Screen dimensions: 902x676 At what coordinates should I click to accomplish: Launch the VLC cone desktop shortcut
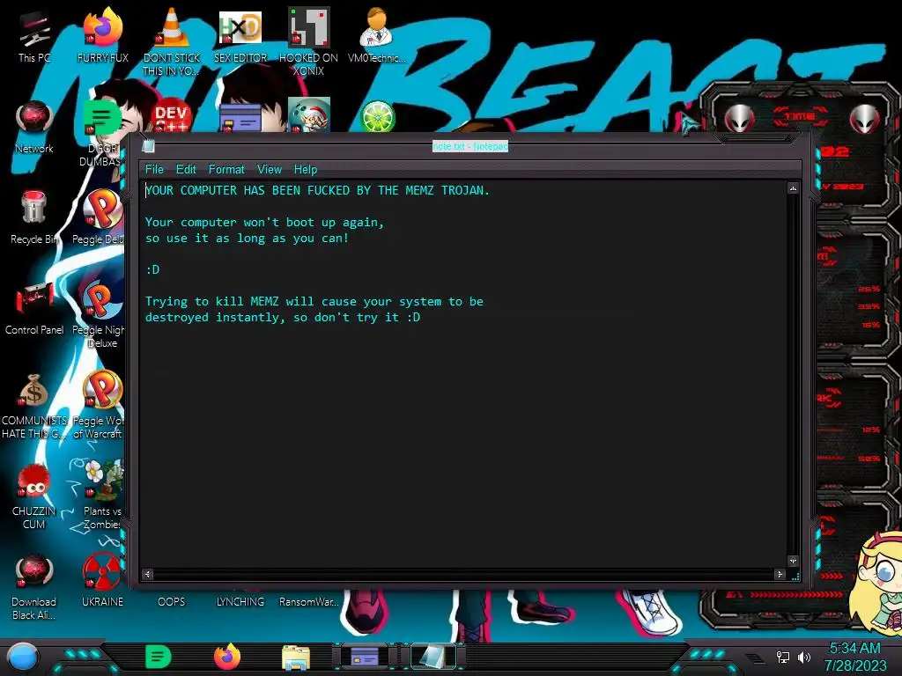(x=171, y=41)
